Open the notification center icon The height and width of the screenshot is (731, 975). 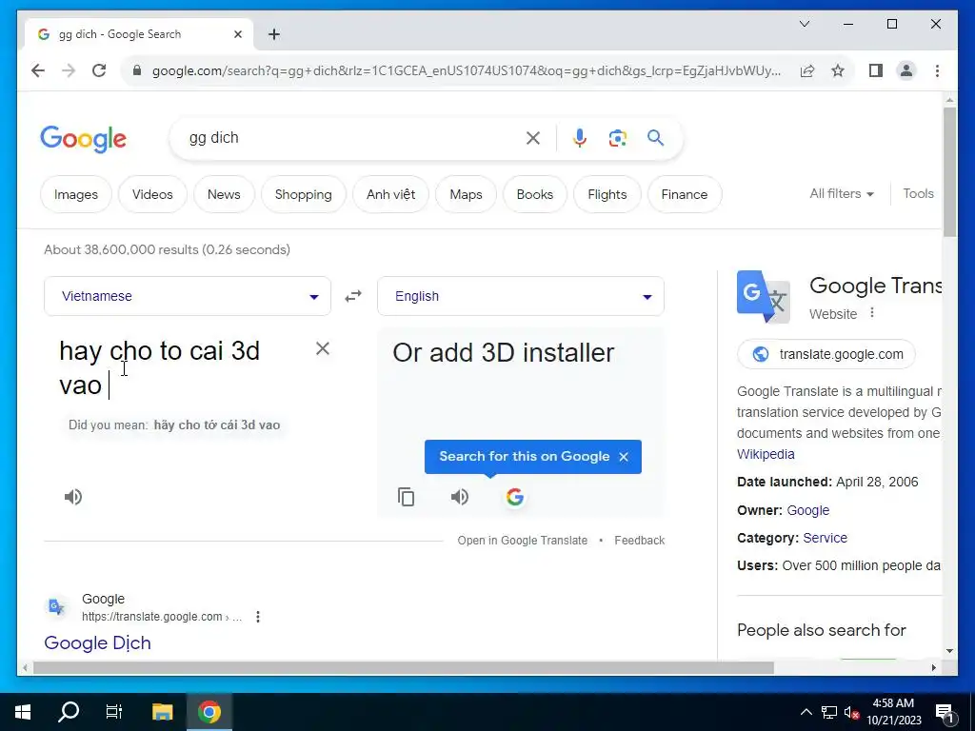945,712
